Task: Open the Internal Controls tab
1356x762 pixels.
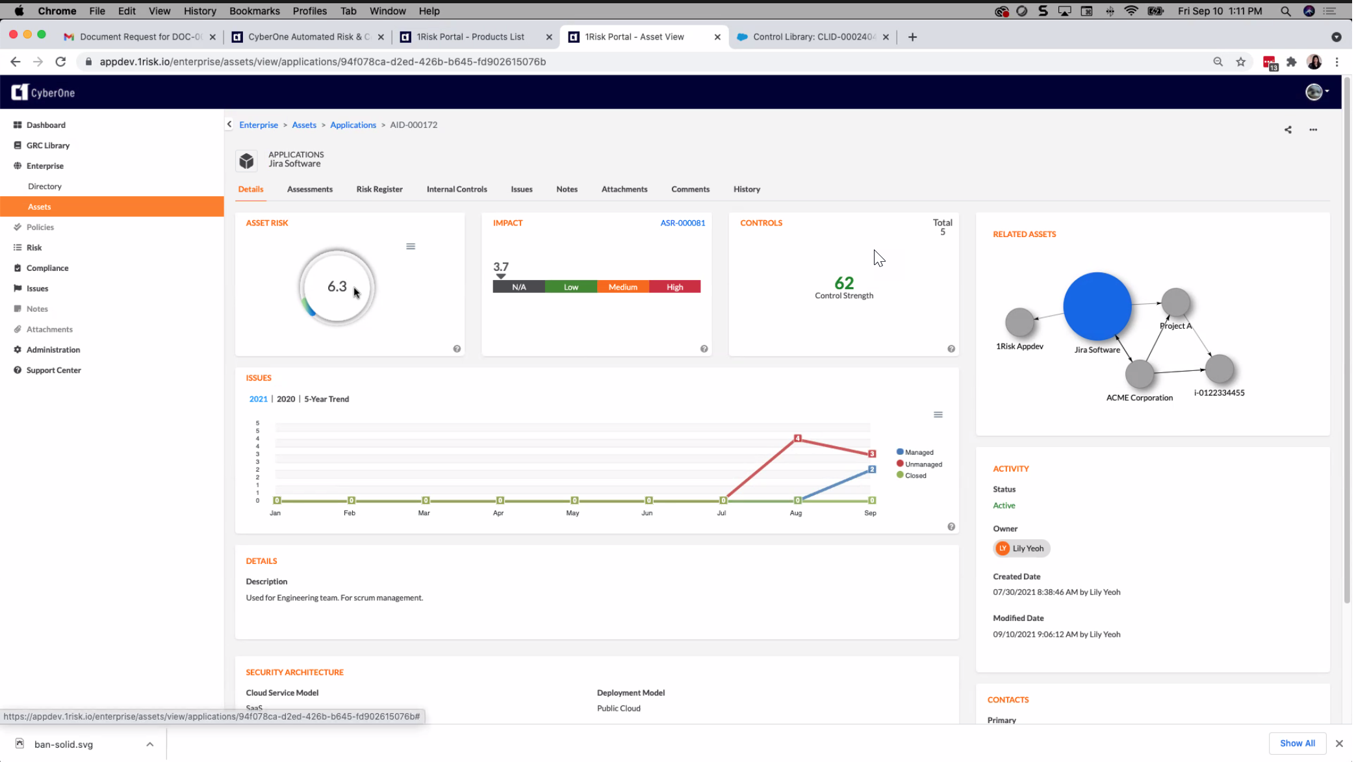Action: (457, 190)
